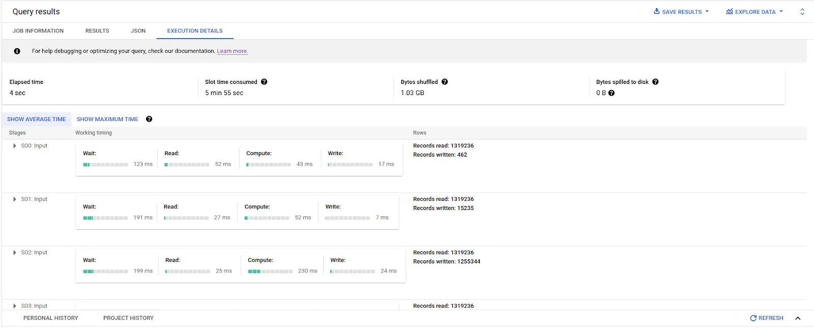Open the Save Results dropdown

click(681, 12)
